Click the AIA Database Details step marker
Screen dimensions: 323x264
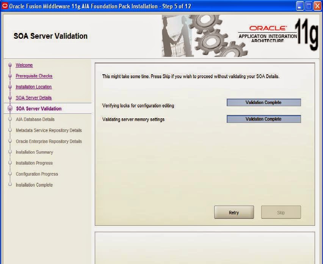(9, 119)
